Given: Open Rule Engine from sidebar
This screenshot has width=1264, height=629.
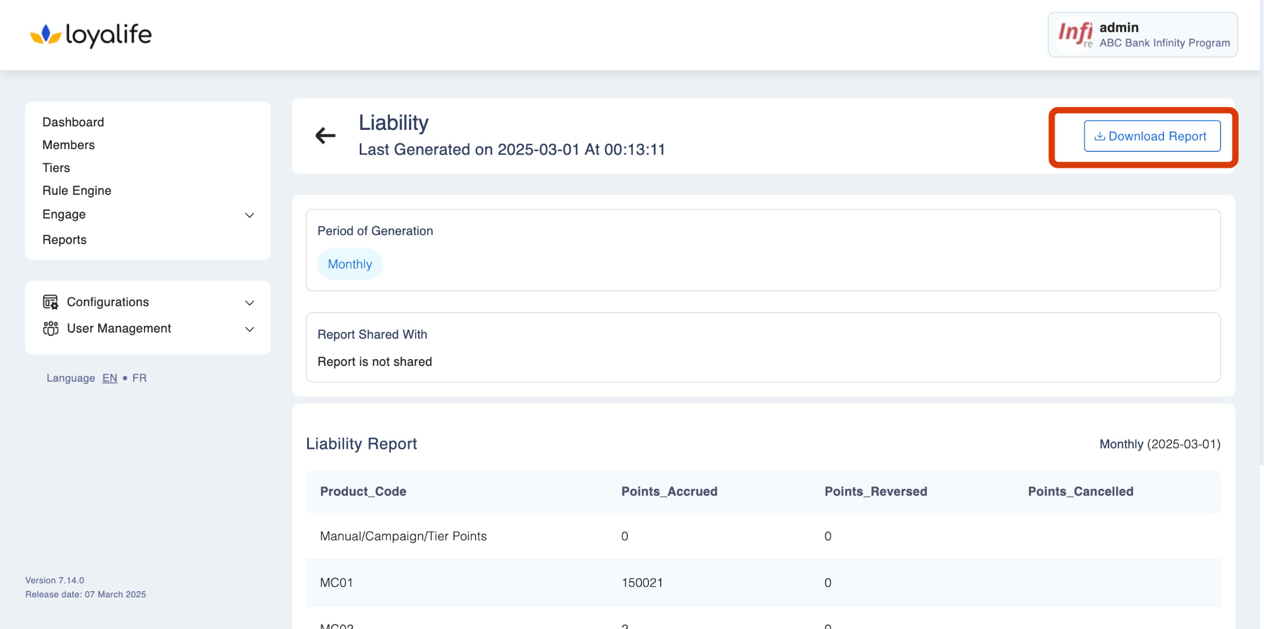Looking at the screenshot, I should coord(77,191).
